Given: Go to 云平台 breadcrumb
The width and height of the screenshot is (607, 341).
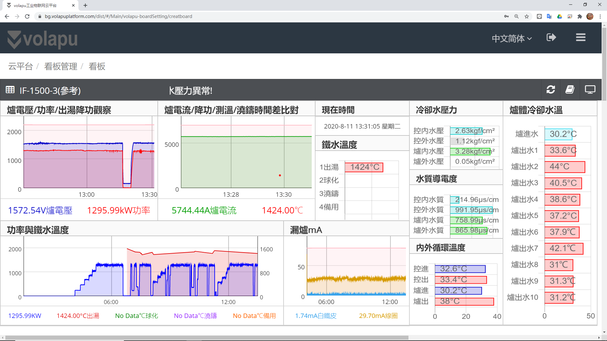Looking at the screenshot, I should [x=21, y=66].
